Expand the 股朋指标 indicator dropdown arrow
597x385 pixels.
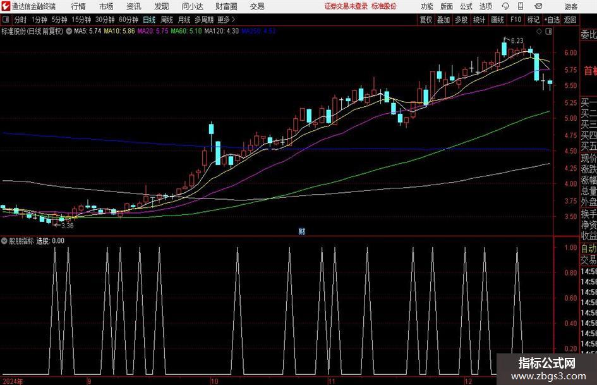(x=4, y=240)
